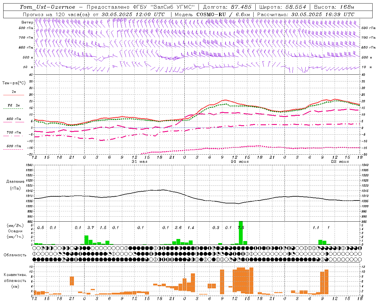The width and height of the screenshot is (377, 301).
Task: Click the precipitation value 1.4
Action: [191, 228]
